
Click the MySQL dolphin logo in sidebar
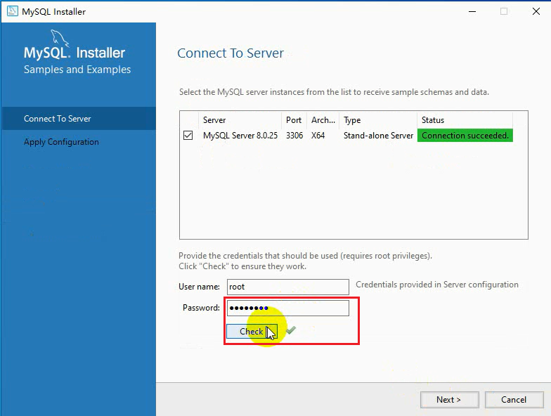pos(60,38)
